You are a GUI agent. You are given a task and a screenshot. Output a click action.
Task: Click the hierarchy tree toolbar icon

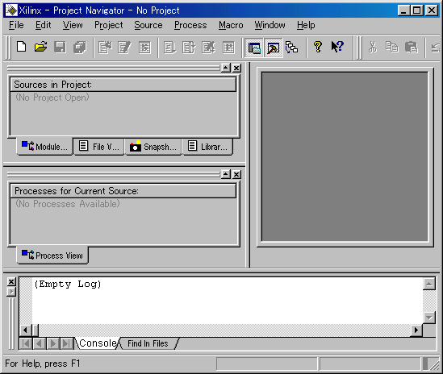point(292,48)
